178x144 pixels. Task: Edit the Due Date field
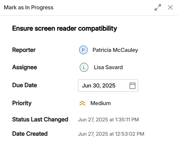[x=108, y=85]
